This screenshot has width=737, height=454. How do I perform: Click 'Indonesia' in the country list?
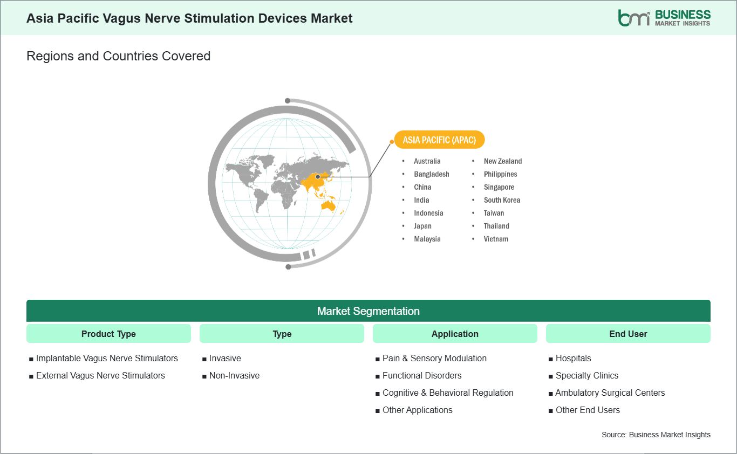click(x=428, y=213)
